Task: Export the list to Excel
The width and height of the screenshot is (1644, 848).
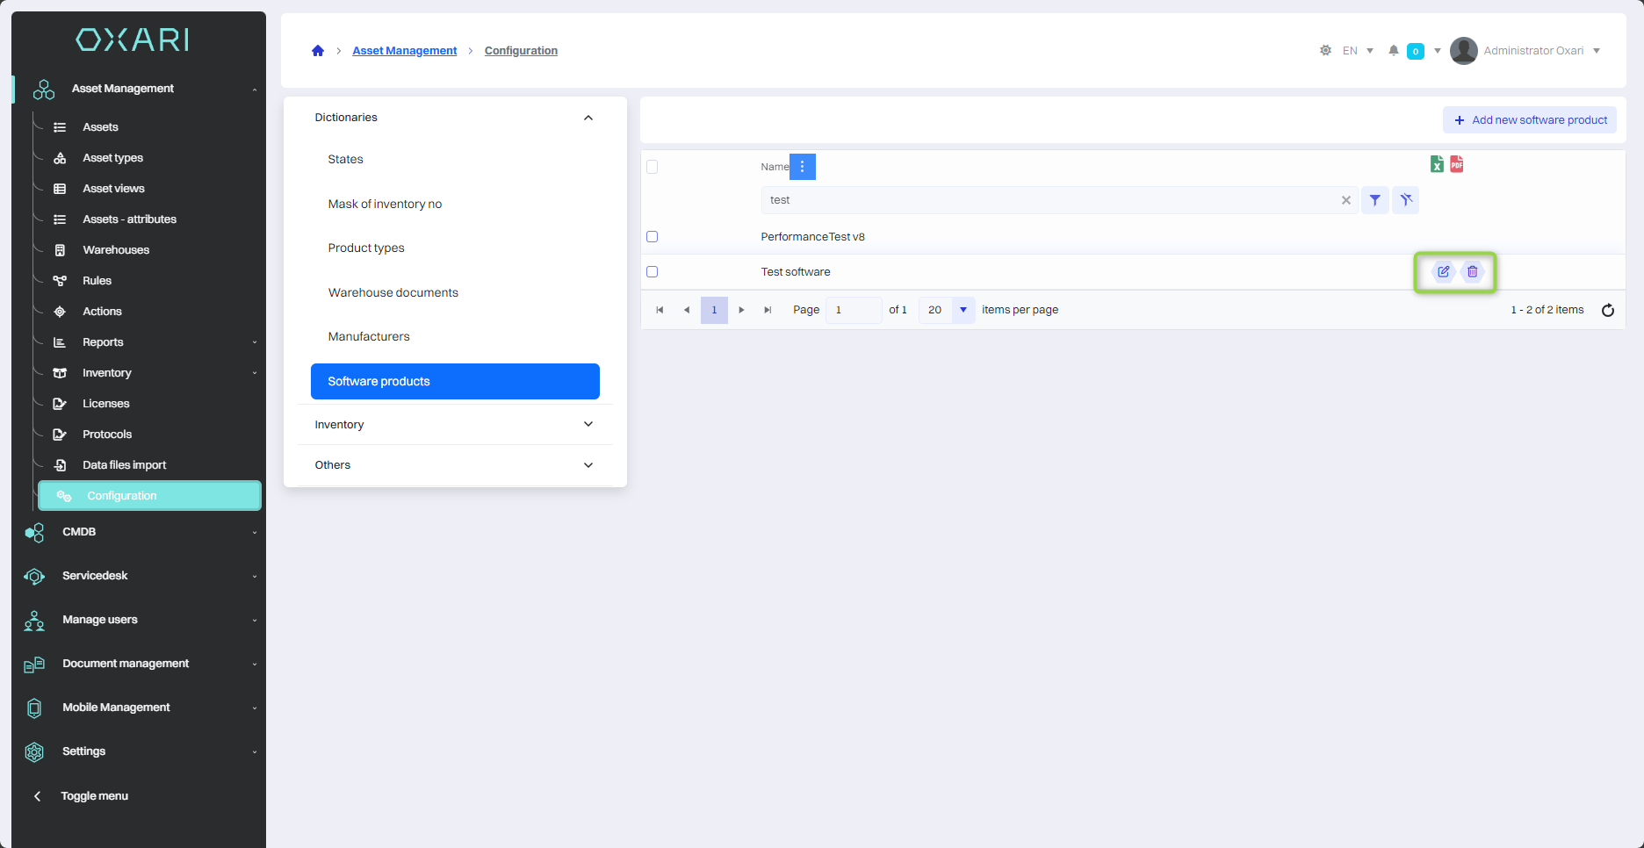Action: [x=1437, y=164]
